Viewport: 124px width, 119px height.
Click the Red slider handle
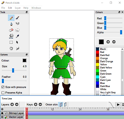105,18
